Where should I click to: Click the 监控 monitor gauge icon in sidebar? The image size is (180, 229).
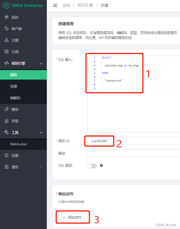(6, 17)
